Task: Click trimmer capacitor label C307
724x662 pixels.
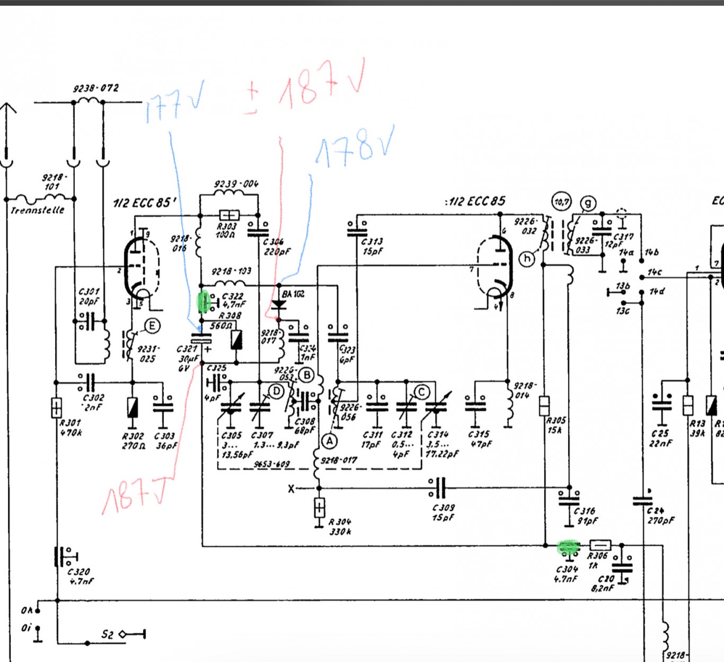Action: pos(262,435)
